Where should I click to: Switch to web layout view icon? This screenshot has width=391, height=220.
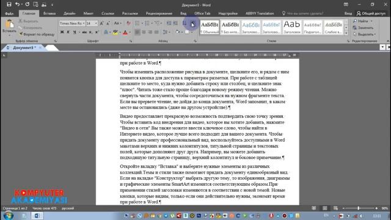tap(335, 208)
